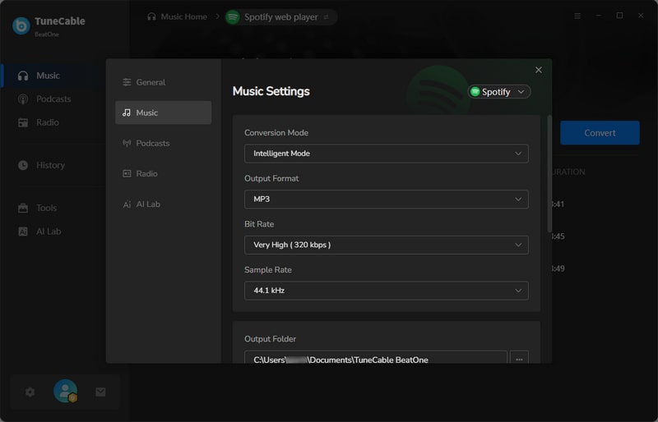Expand Output Format MP3 dropdown

coord(386,199)
